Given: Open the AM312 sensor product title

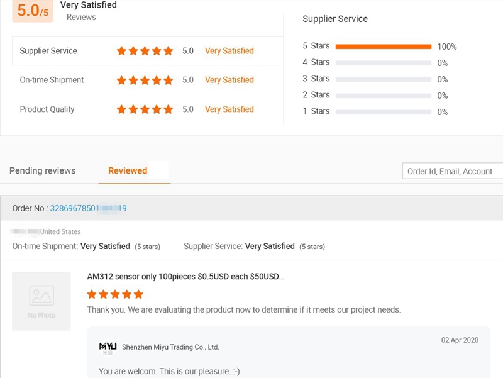Looking at the screenshot, I should 185,277.
